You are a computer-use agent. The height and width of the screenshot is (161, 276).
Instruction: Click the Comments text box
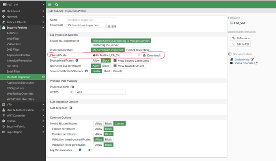point(86,25)
